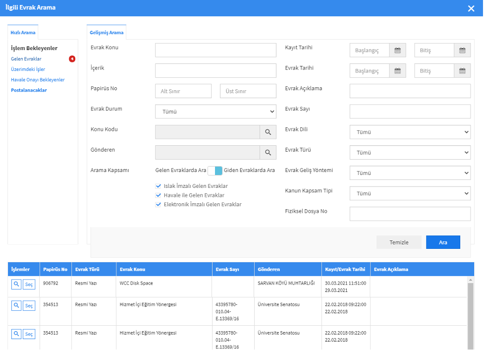
Task: Open the Evrak Dili dropdown
Action: (x=410, y=132)
